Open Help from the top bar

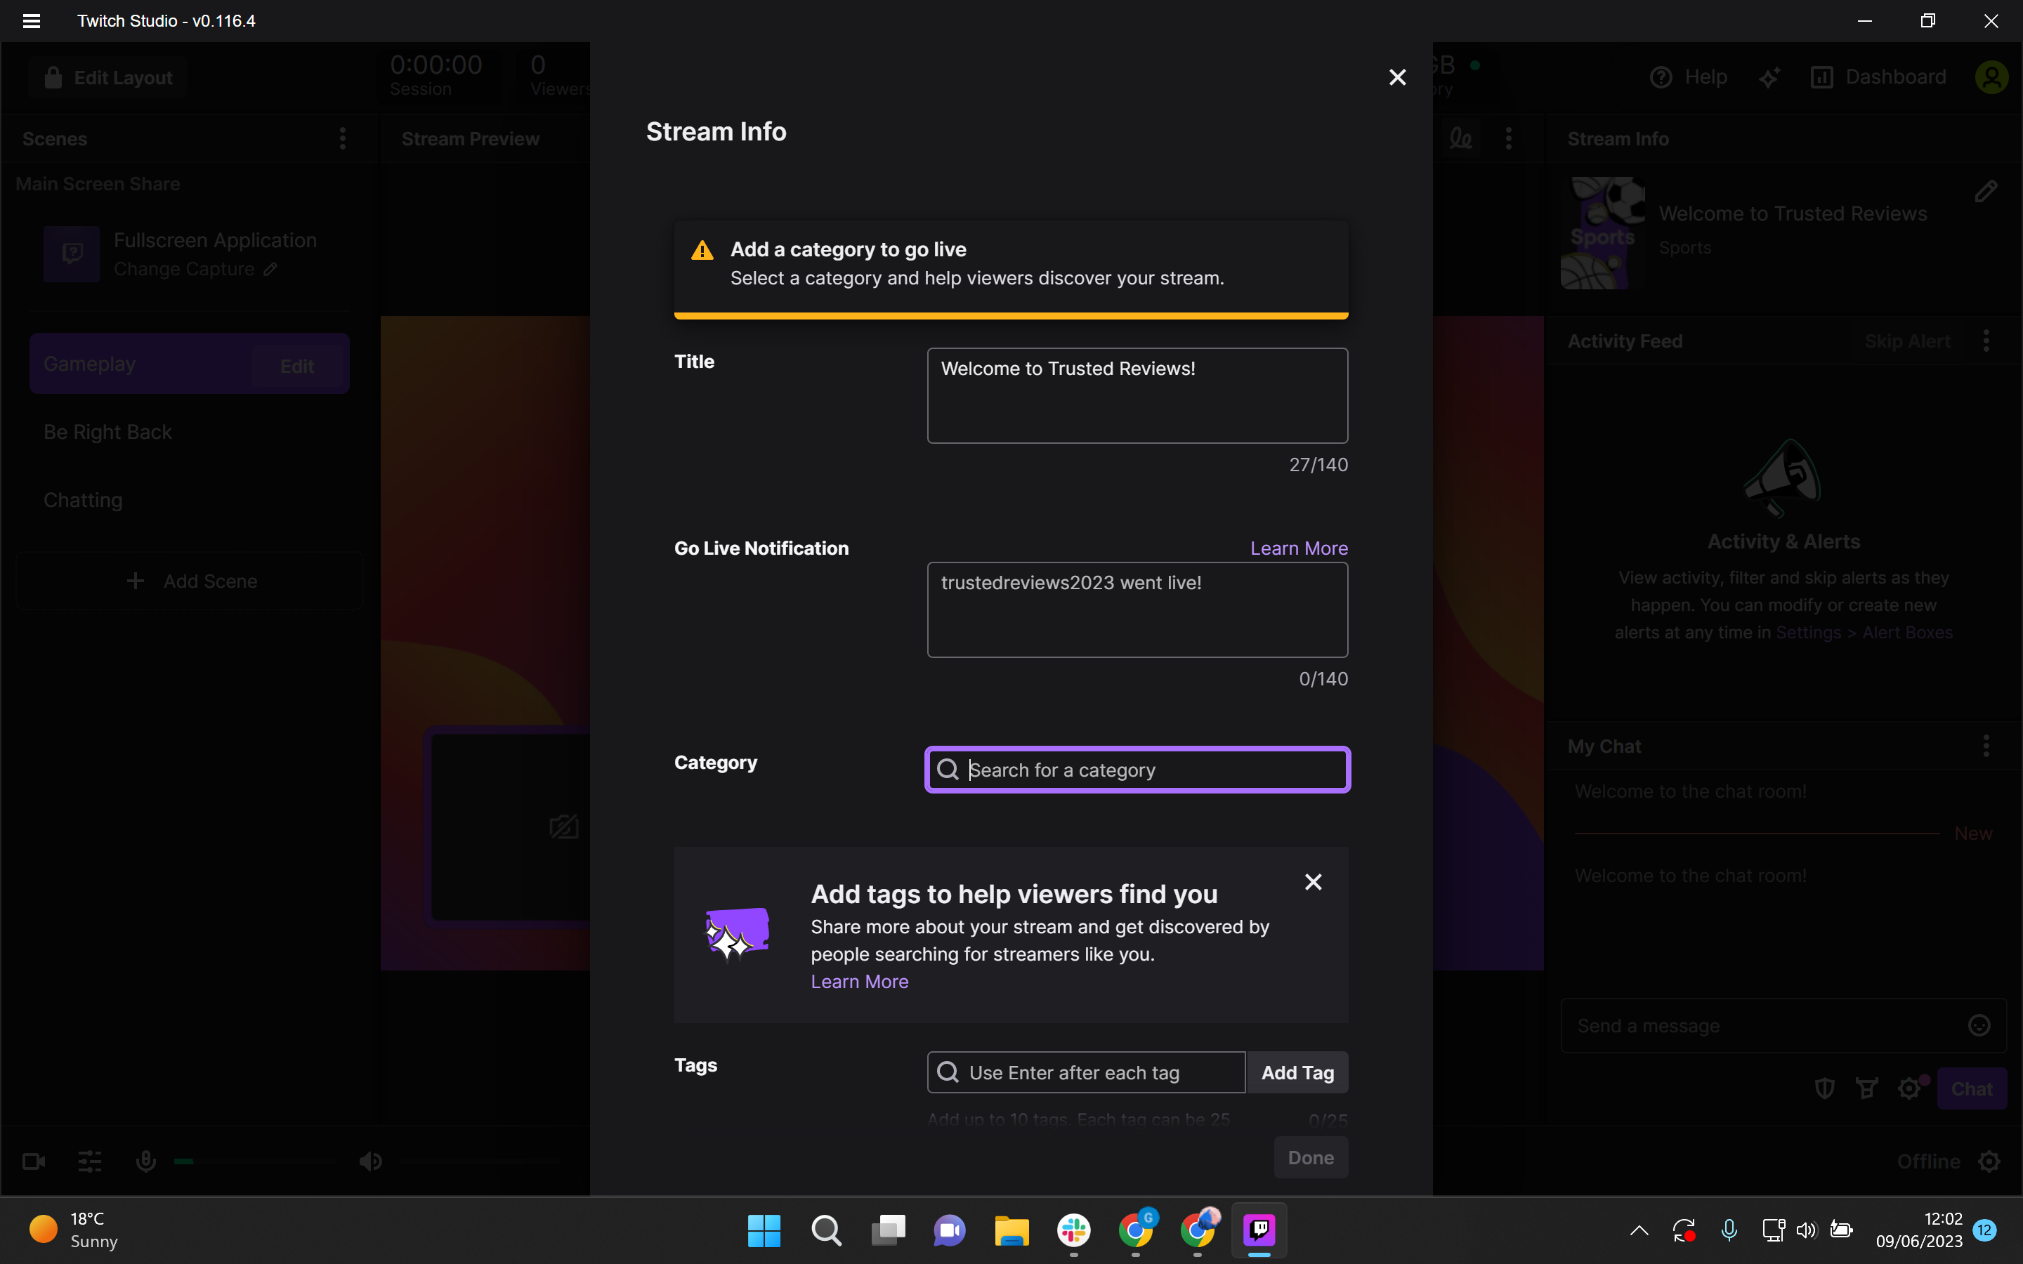[1689, 78]
